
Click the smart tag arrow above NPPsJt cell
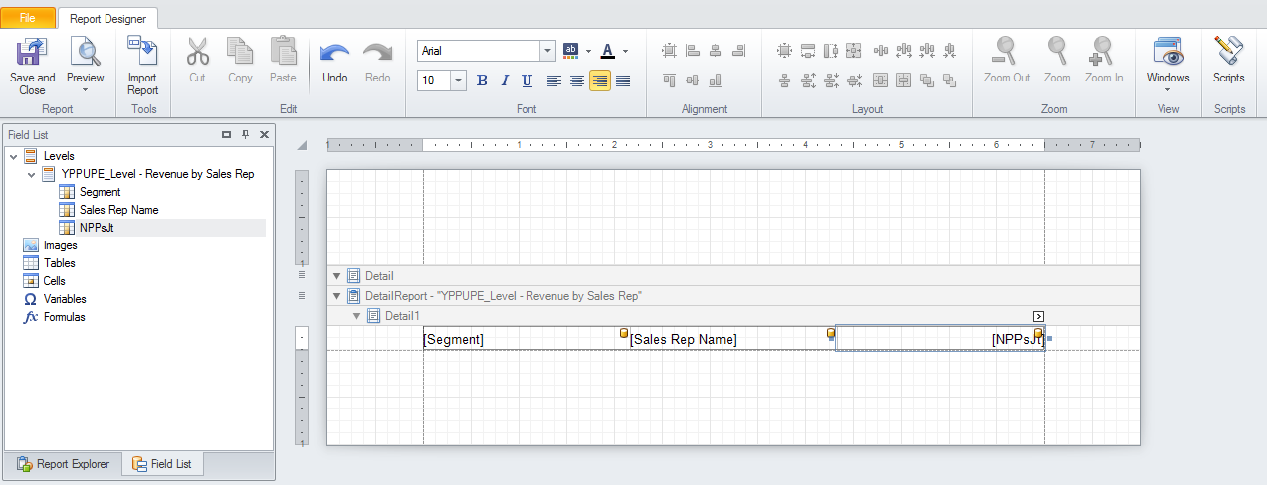pos(1038,316)
